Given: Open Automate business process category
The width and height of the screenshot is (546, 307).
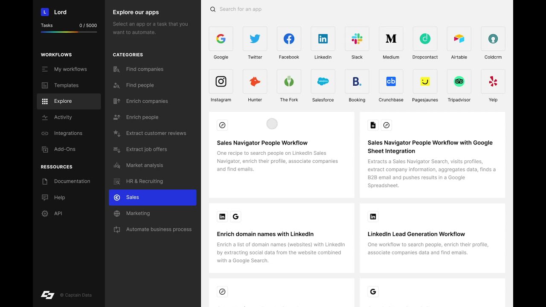Looking at the screenshot, I should point(153,229).
